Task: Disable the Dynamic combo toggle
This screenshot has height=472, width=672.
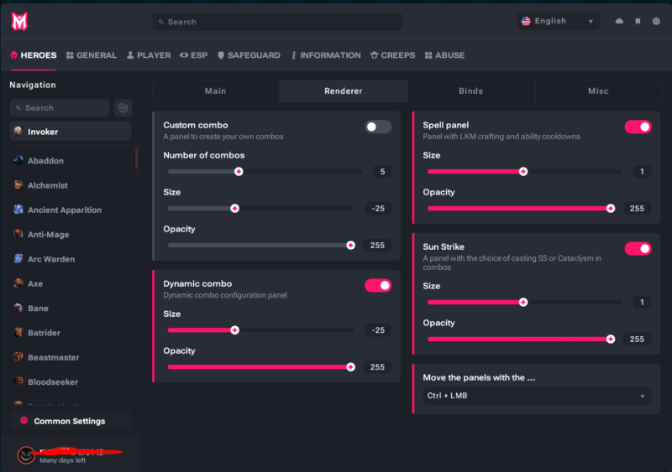Action: pos(378,285)
